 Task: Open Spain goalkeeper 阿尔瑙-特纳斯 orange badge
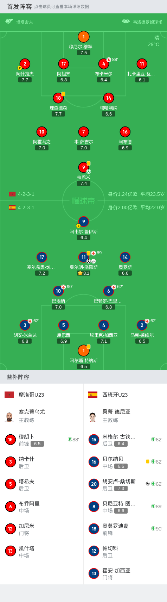point(83,350)
